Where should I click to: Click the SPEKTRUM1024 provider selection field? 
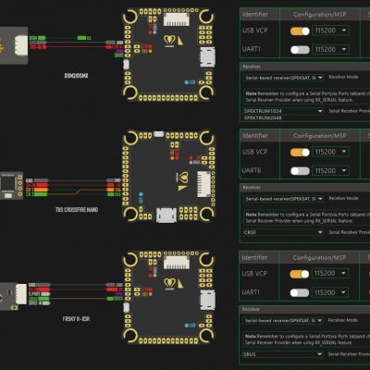(x=283, y=111)
